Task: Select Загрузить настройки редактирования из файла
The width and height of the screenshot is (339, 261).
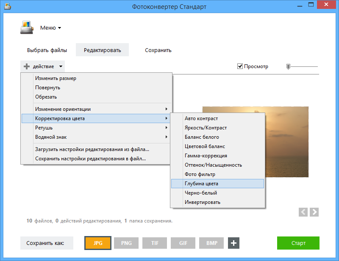Action: point(96,149)
